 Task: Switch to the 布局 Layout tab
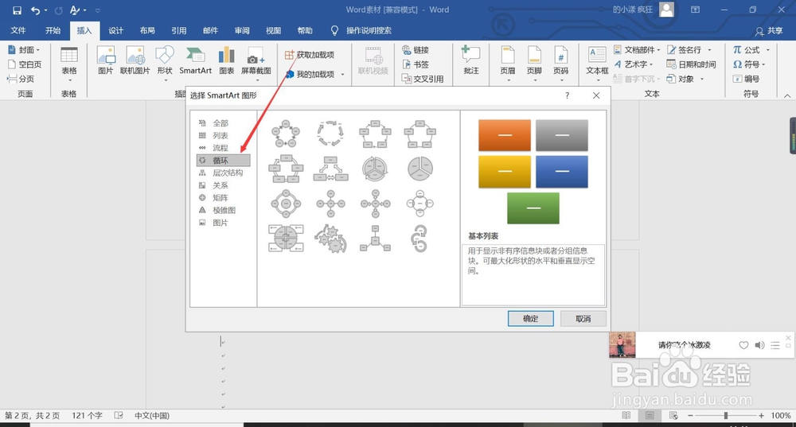(147, 30)
